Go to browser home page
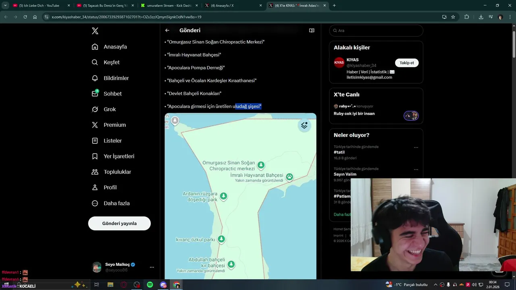 35,17
